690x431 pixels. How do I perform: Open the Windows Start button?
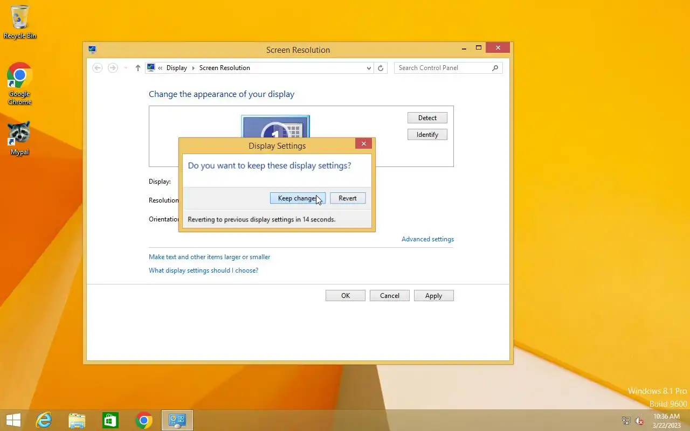[13, 420]
